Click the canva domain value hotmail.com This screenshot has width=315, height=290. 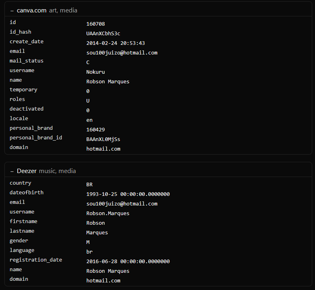103,149
